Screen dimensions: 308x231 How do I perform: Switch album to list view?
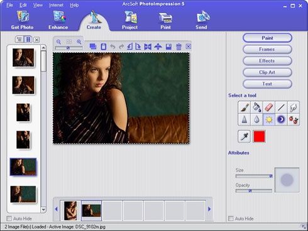(x=19, y=39)
